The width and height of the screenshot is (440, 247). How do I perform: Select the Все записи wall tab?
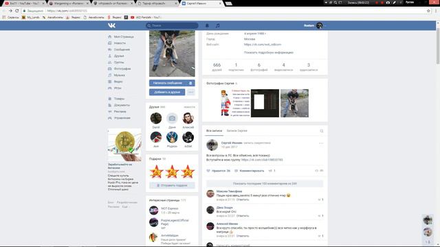214,131
